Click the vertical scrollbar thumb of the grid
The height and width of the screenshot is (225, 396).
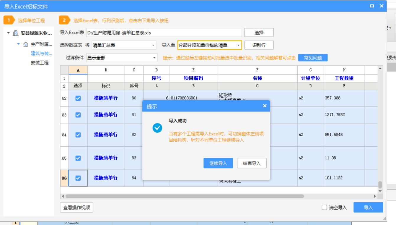pos(380,185)
